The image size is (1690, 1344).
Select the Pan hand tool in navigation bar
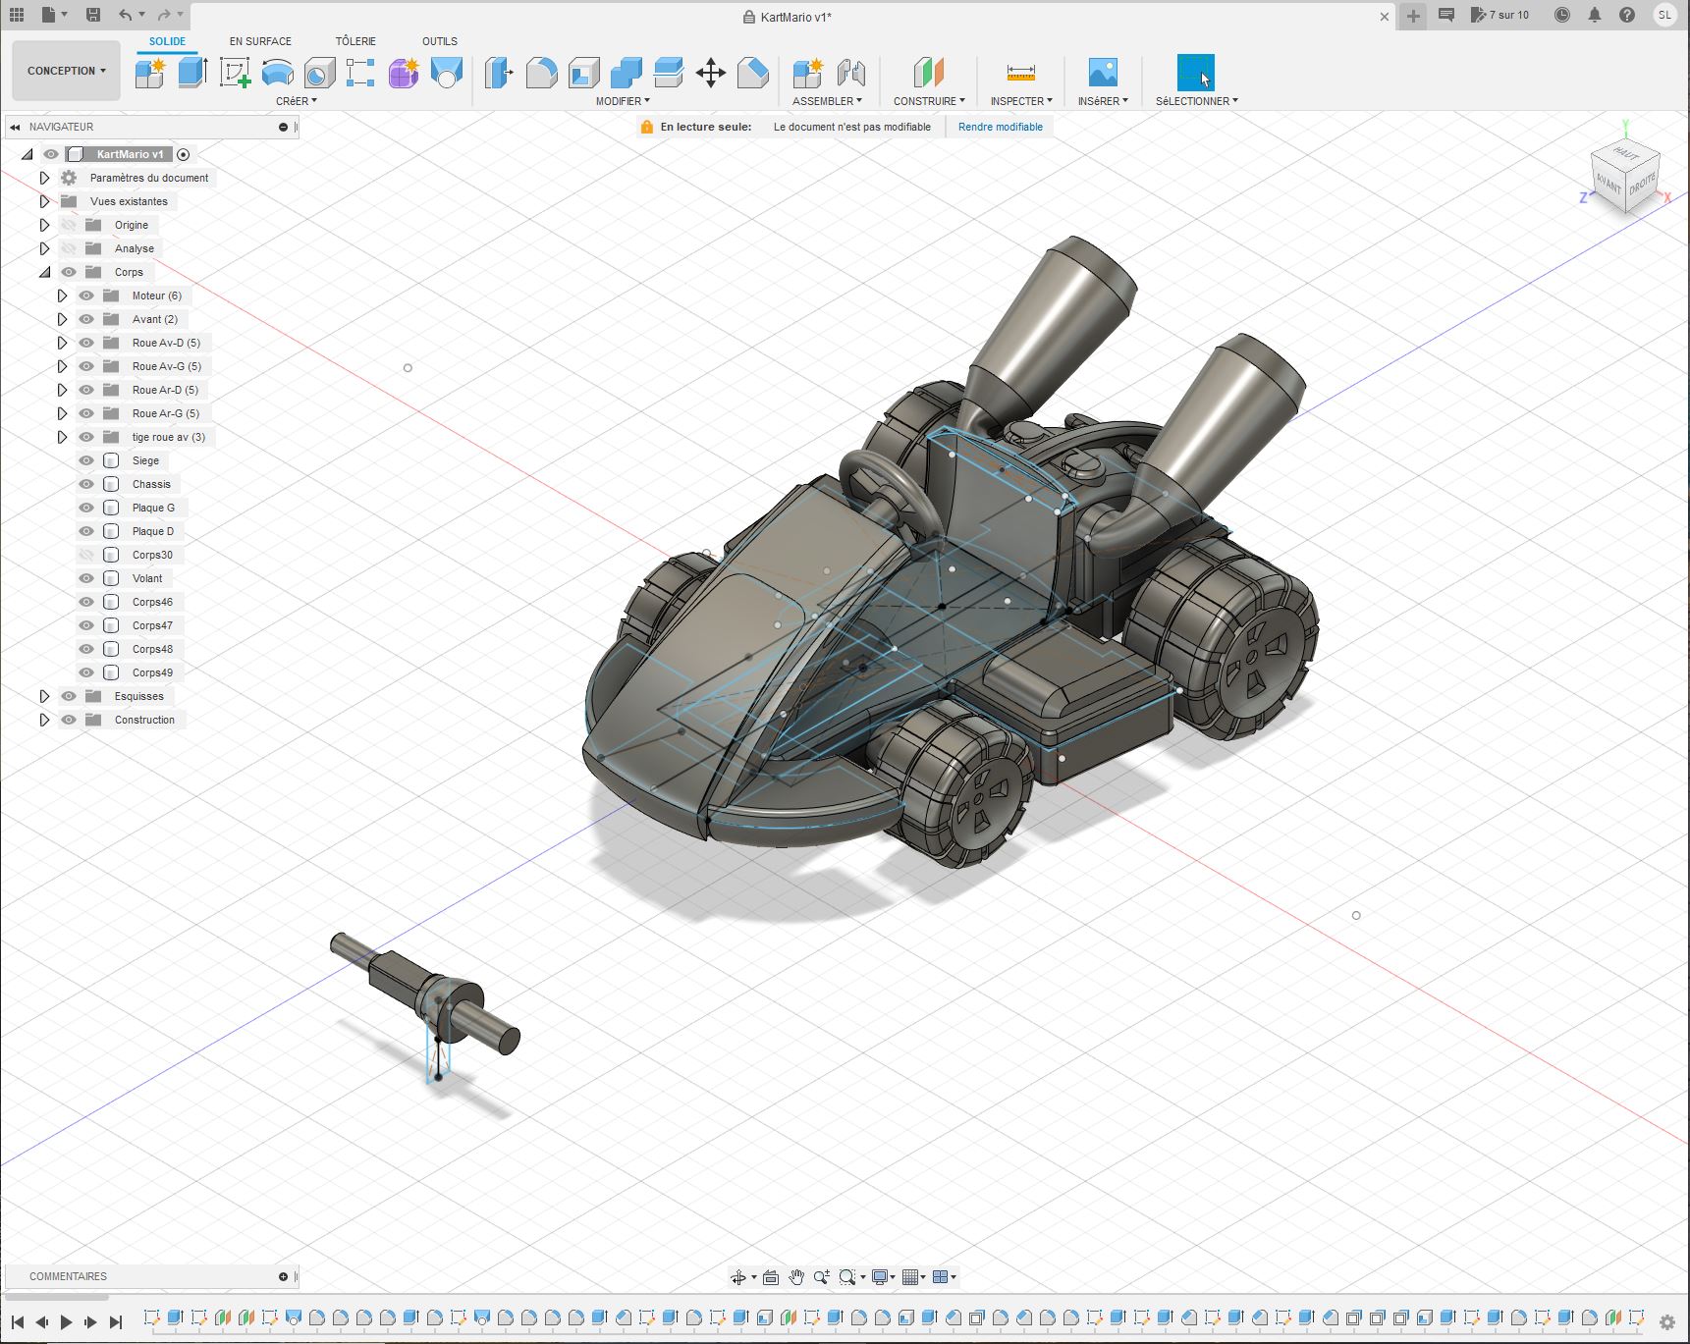point(796,1277)
